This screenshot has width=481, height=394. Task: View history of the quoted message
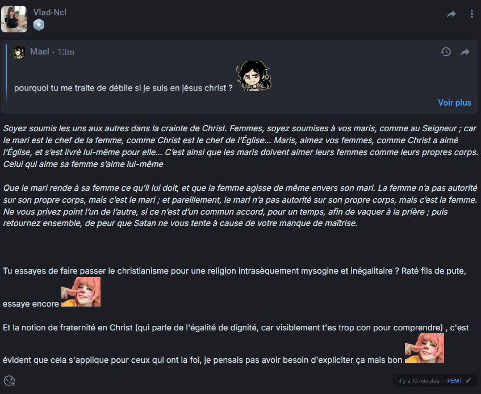(446, 52)
